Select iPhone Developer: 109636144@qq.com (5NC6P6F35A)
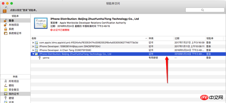This screenshot has height=103, width=226. point(70,46)
